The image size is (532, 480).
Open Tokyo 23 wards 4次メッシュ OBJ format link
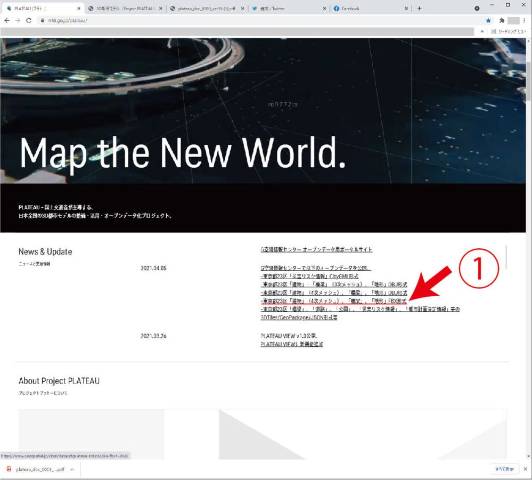point(334,292)
